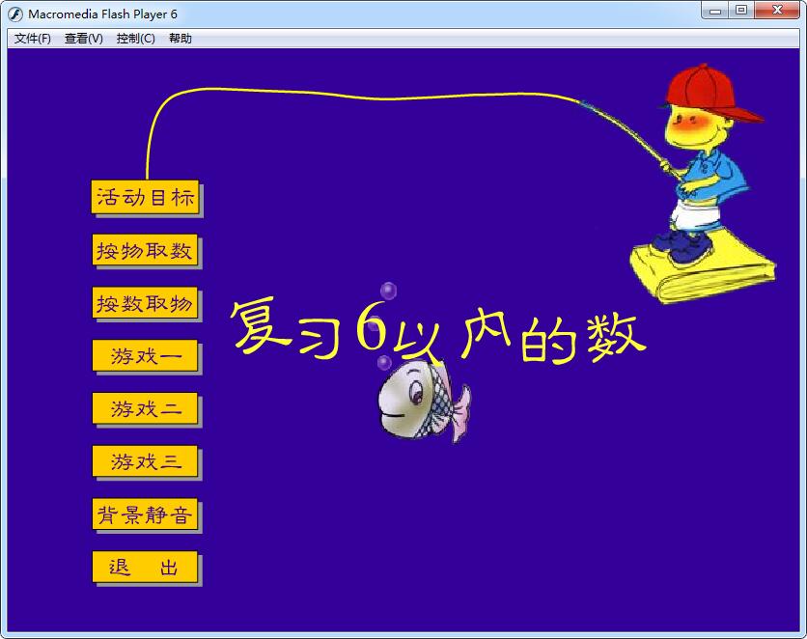This screenshot has height=639, width=807.
Task: Launch 游戏三
Action: coord(146,462)
